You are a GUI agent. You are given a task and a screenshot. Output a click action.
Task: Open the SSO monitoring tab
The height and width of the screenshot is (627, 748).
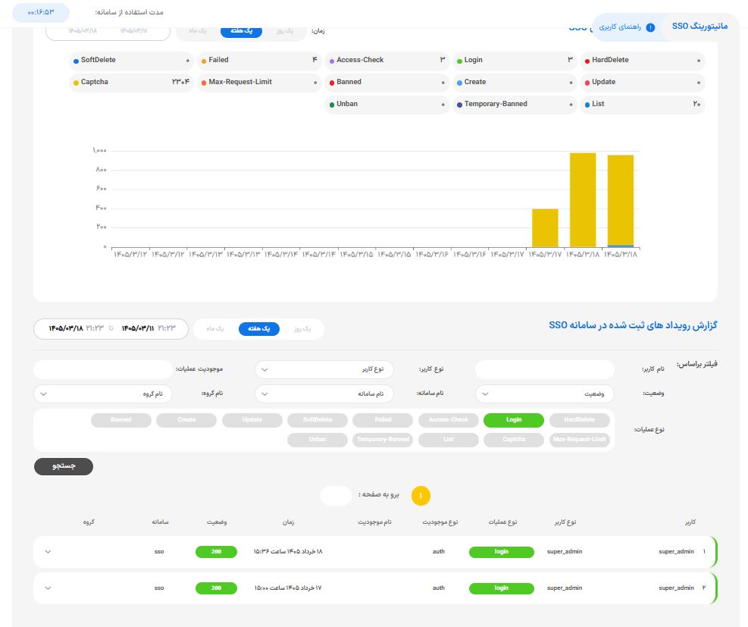(x=699, y=27)
